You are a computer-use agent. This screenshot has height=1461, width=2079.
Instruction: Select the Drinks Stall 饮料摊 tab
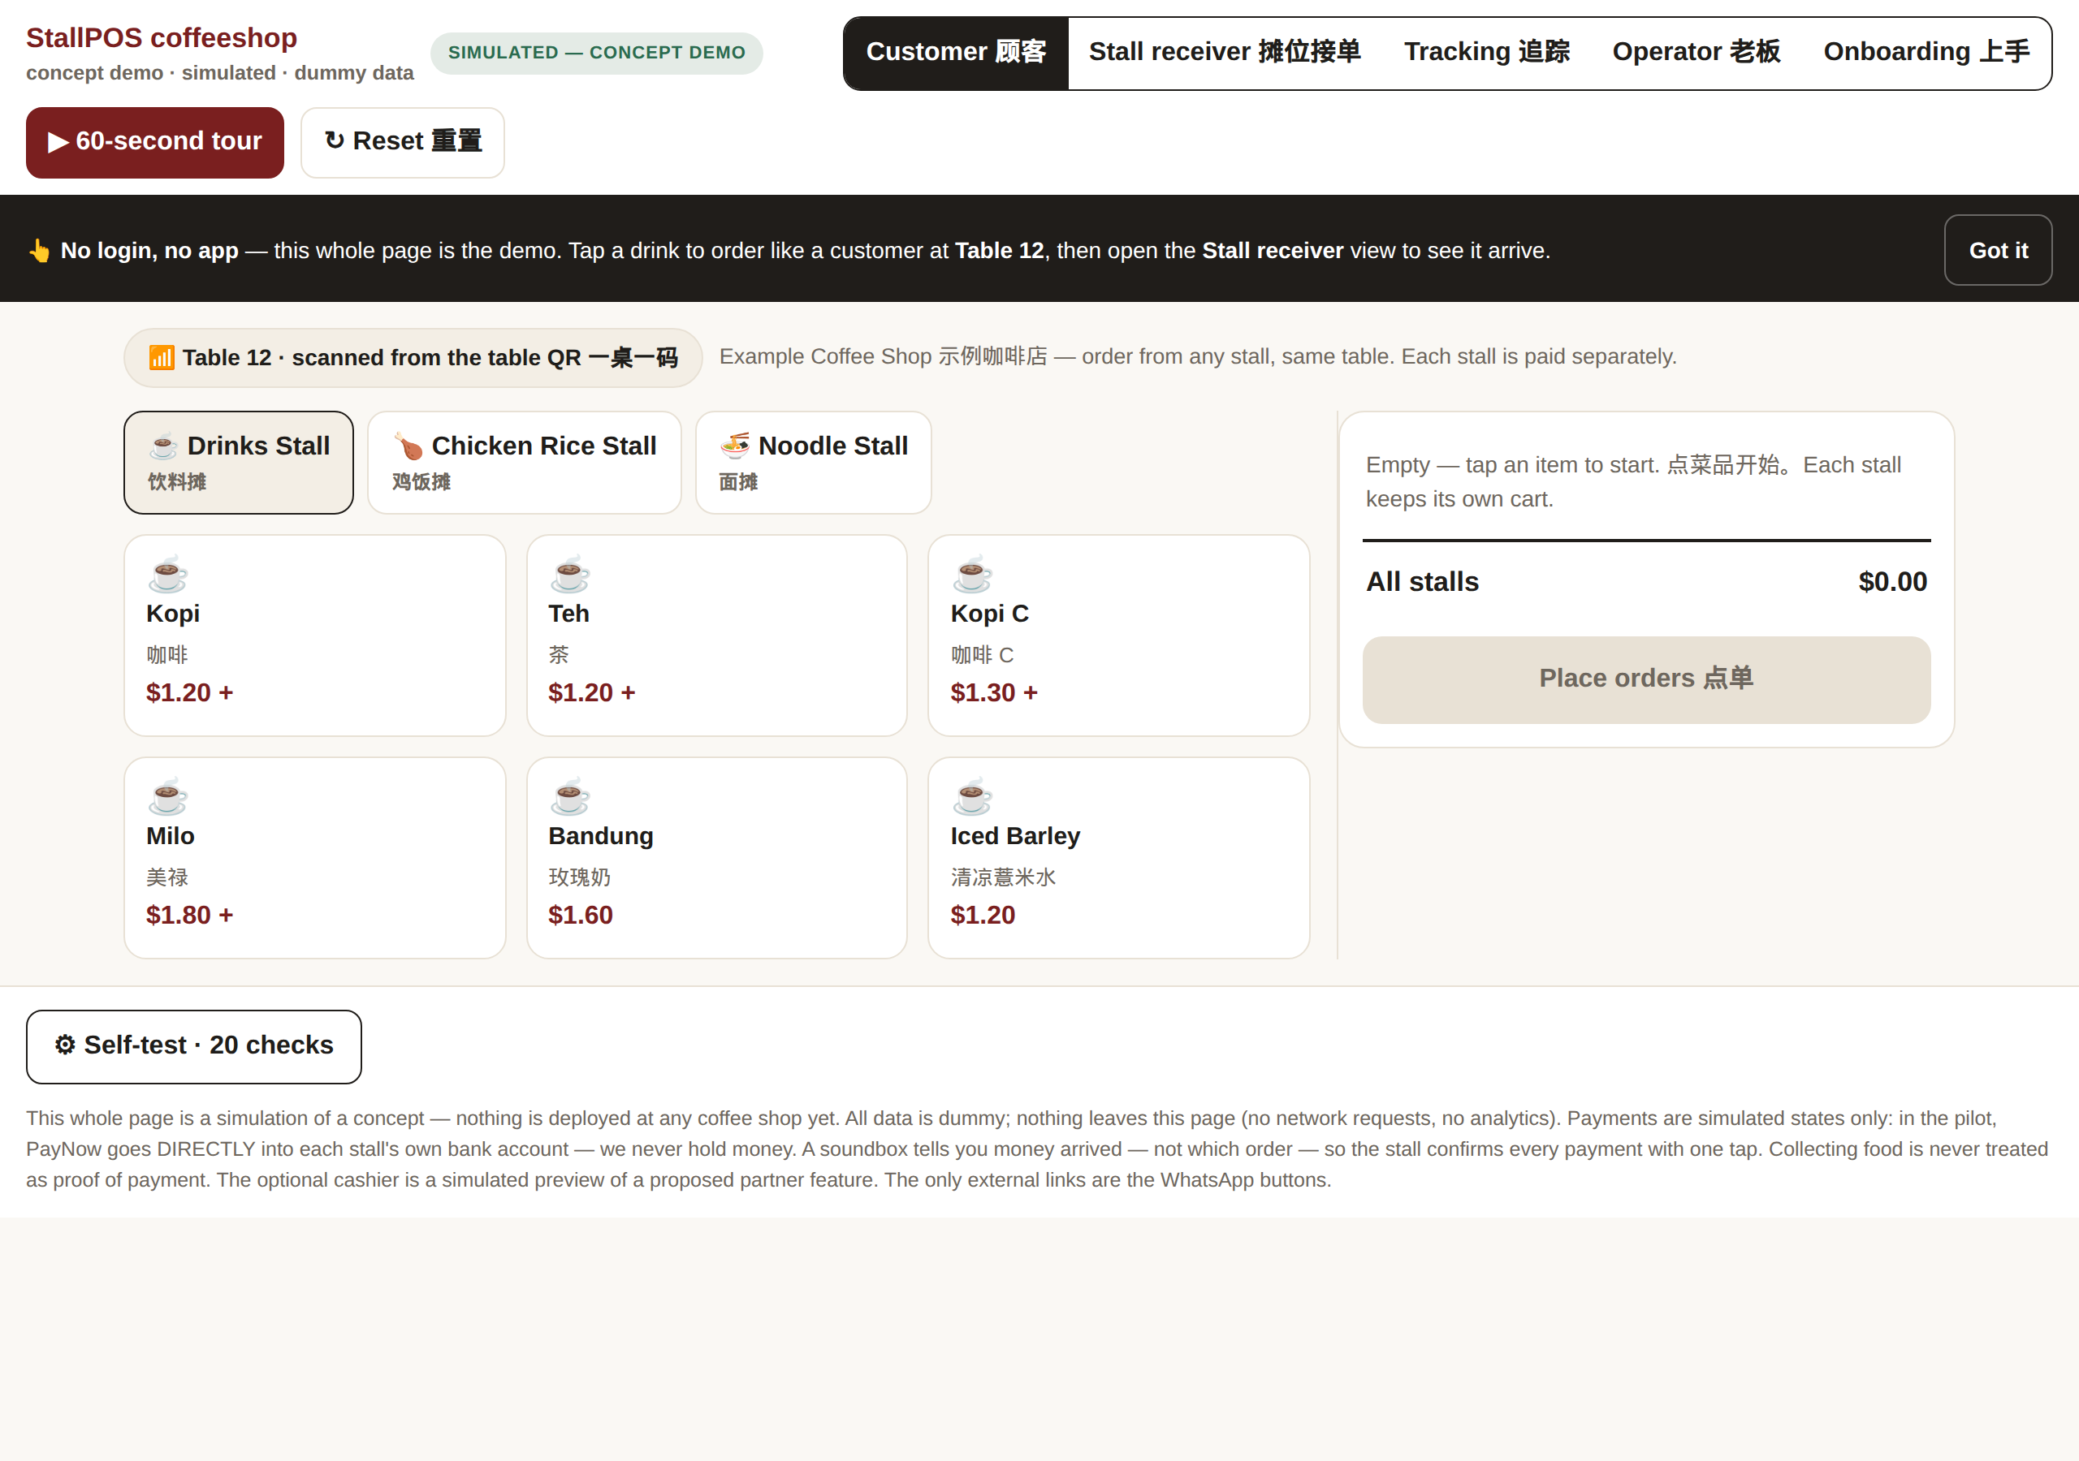click(239, 463)
